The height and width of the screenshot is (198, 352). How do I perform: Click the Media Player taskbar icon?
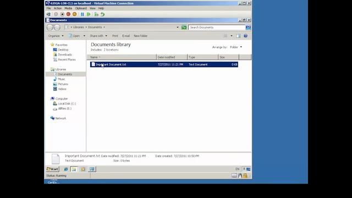coord(83,169)
